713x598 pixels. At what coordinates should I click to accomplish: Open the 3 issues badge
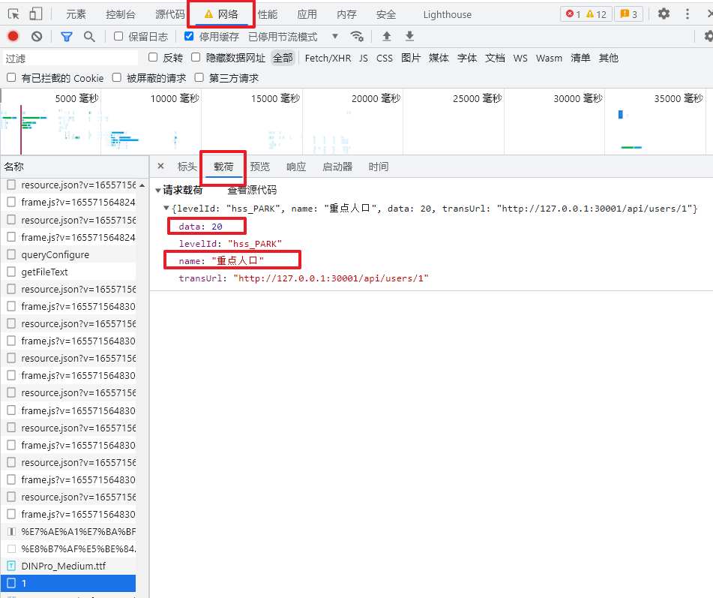pos(628,14)
